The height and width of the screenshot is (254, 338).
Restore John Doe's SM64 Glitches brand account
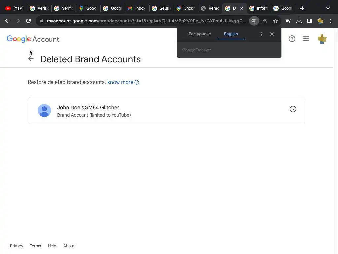click(x=293, y=109)
